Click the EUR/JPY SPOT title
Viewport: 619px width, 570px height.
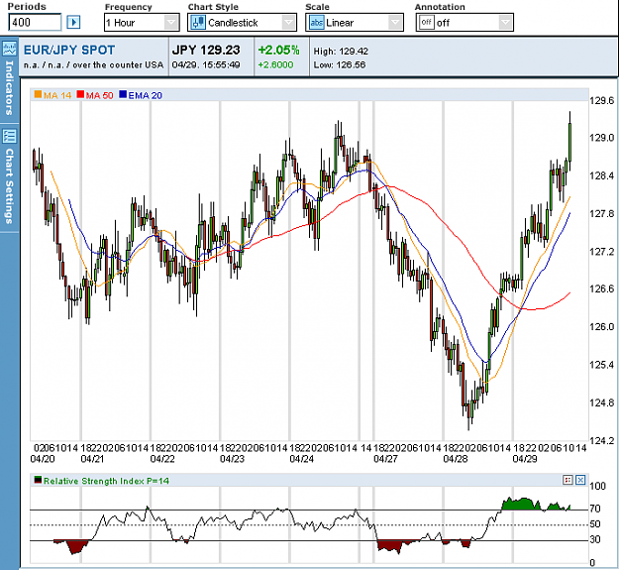pos(69,51)
